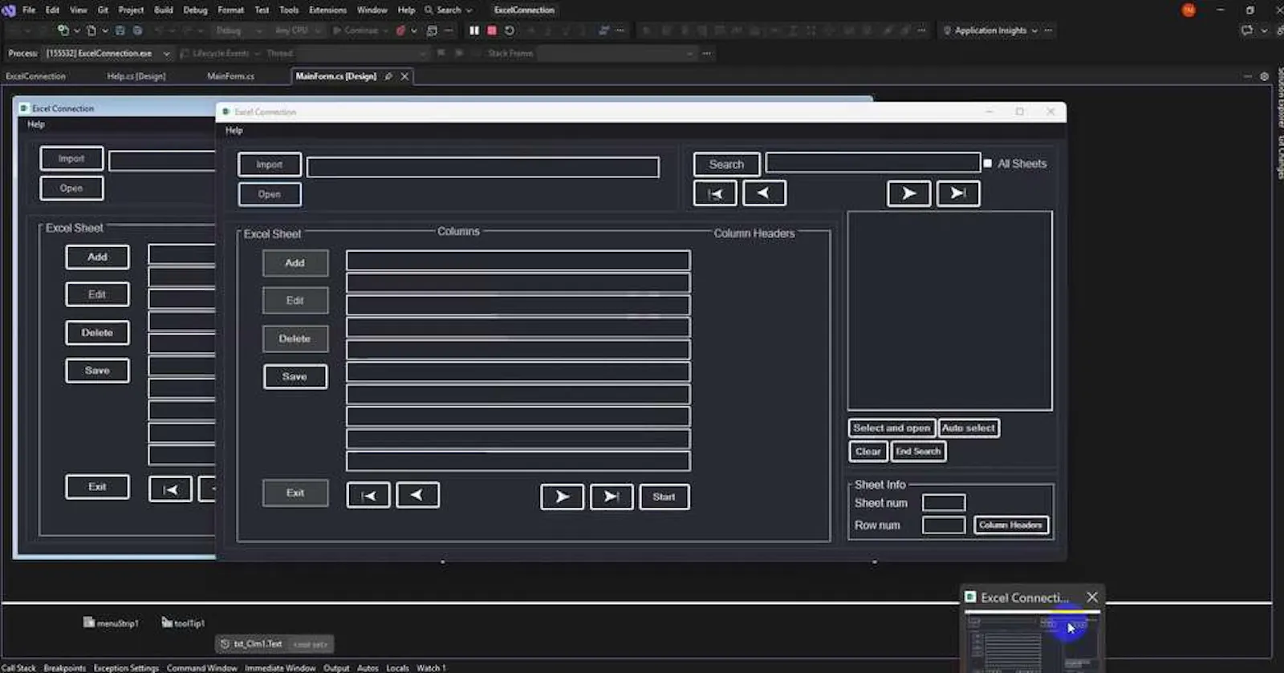Stop debugging with the red square icon
Screen dimensions: 1284x673
pos(492,30)
